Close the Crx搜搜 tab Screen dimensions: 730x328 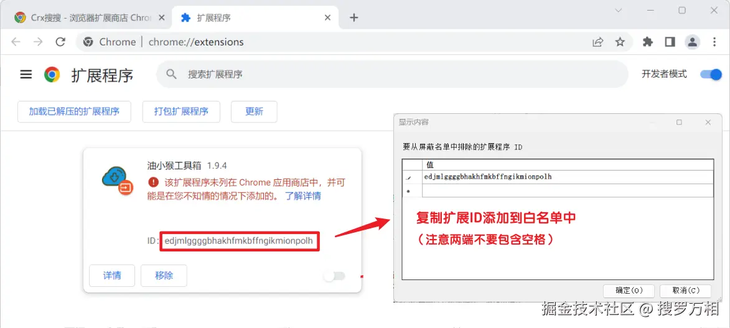click(161, 17)
